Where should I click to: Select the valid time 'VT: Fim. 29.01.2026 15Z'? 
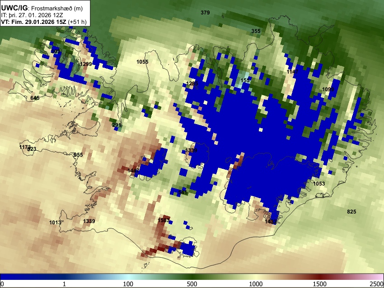coord(33,22)
